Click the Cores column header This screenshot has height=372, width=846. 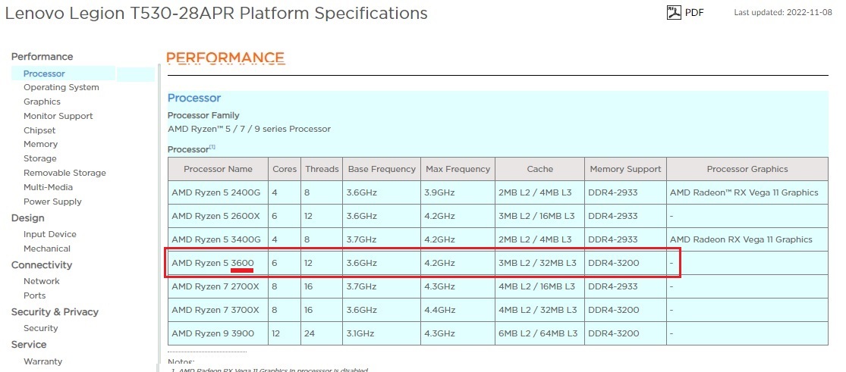click(x=285, y=169)
